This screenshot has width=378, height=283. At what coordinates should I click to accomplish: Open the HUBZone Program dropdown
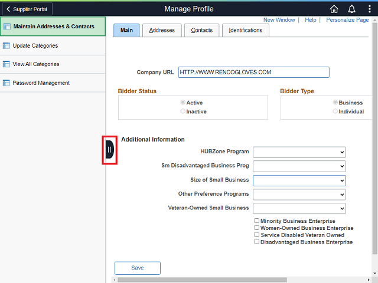coord(299,152)
